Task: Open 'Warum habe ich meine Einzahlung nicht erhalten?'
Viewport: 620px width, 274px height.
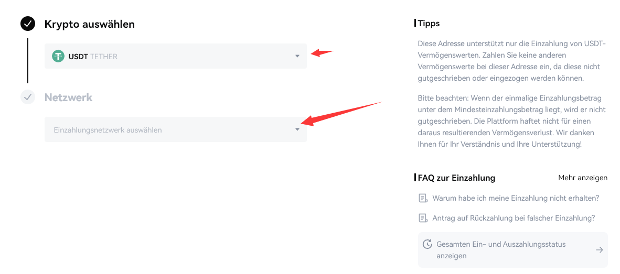Action: click(516, 198)
